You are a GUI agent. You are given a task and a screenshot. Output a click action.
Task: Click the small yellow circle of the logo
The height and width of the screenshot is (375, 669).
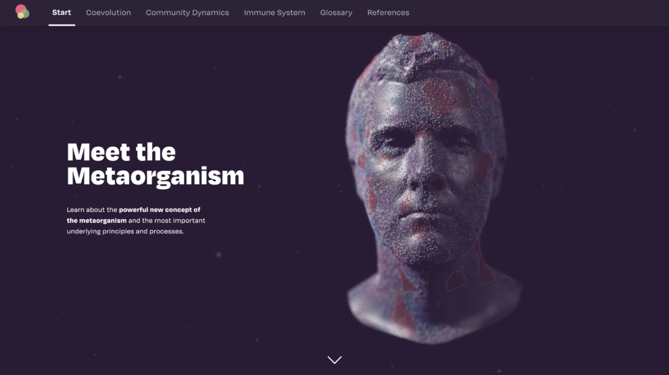[x=20, y=16]
